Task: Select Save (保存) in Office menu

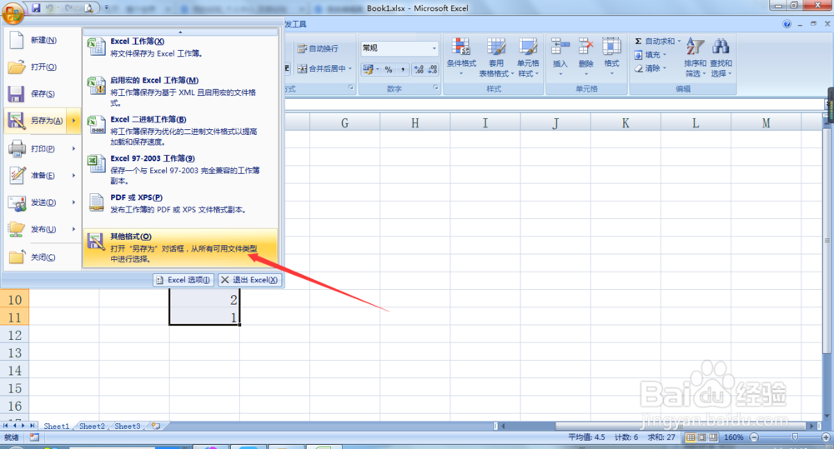Action: [42, 93]
